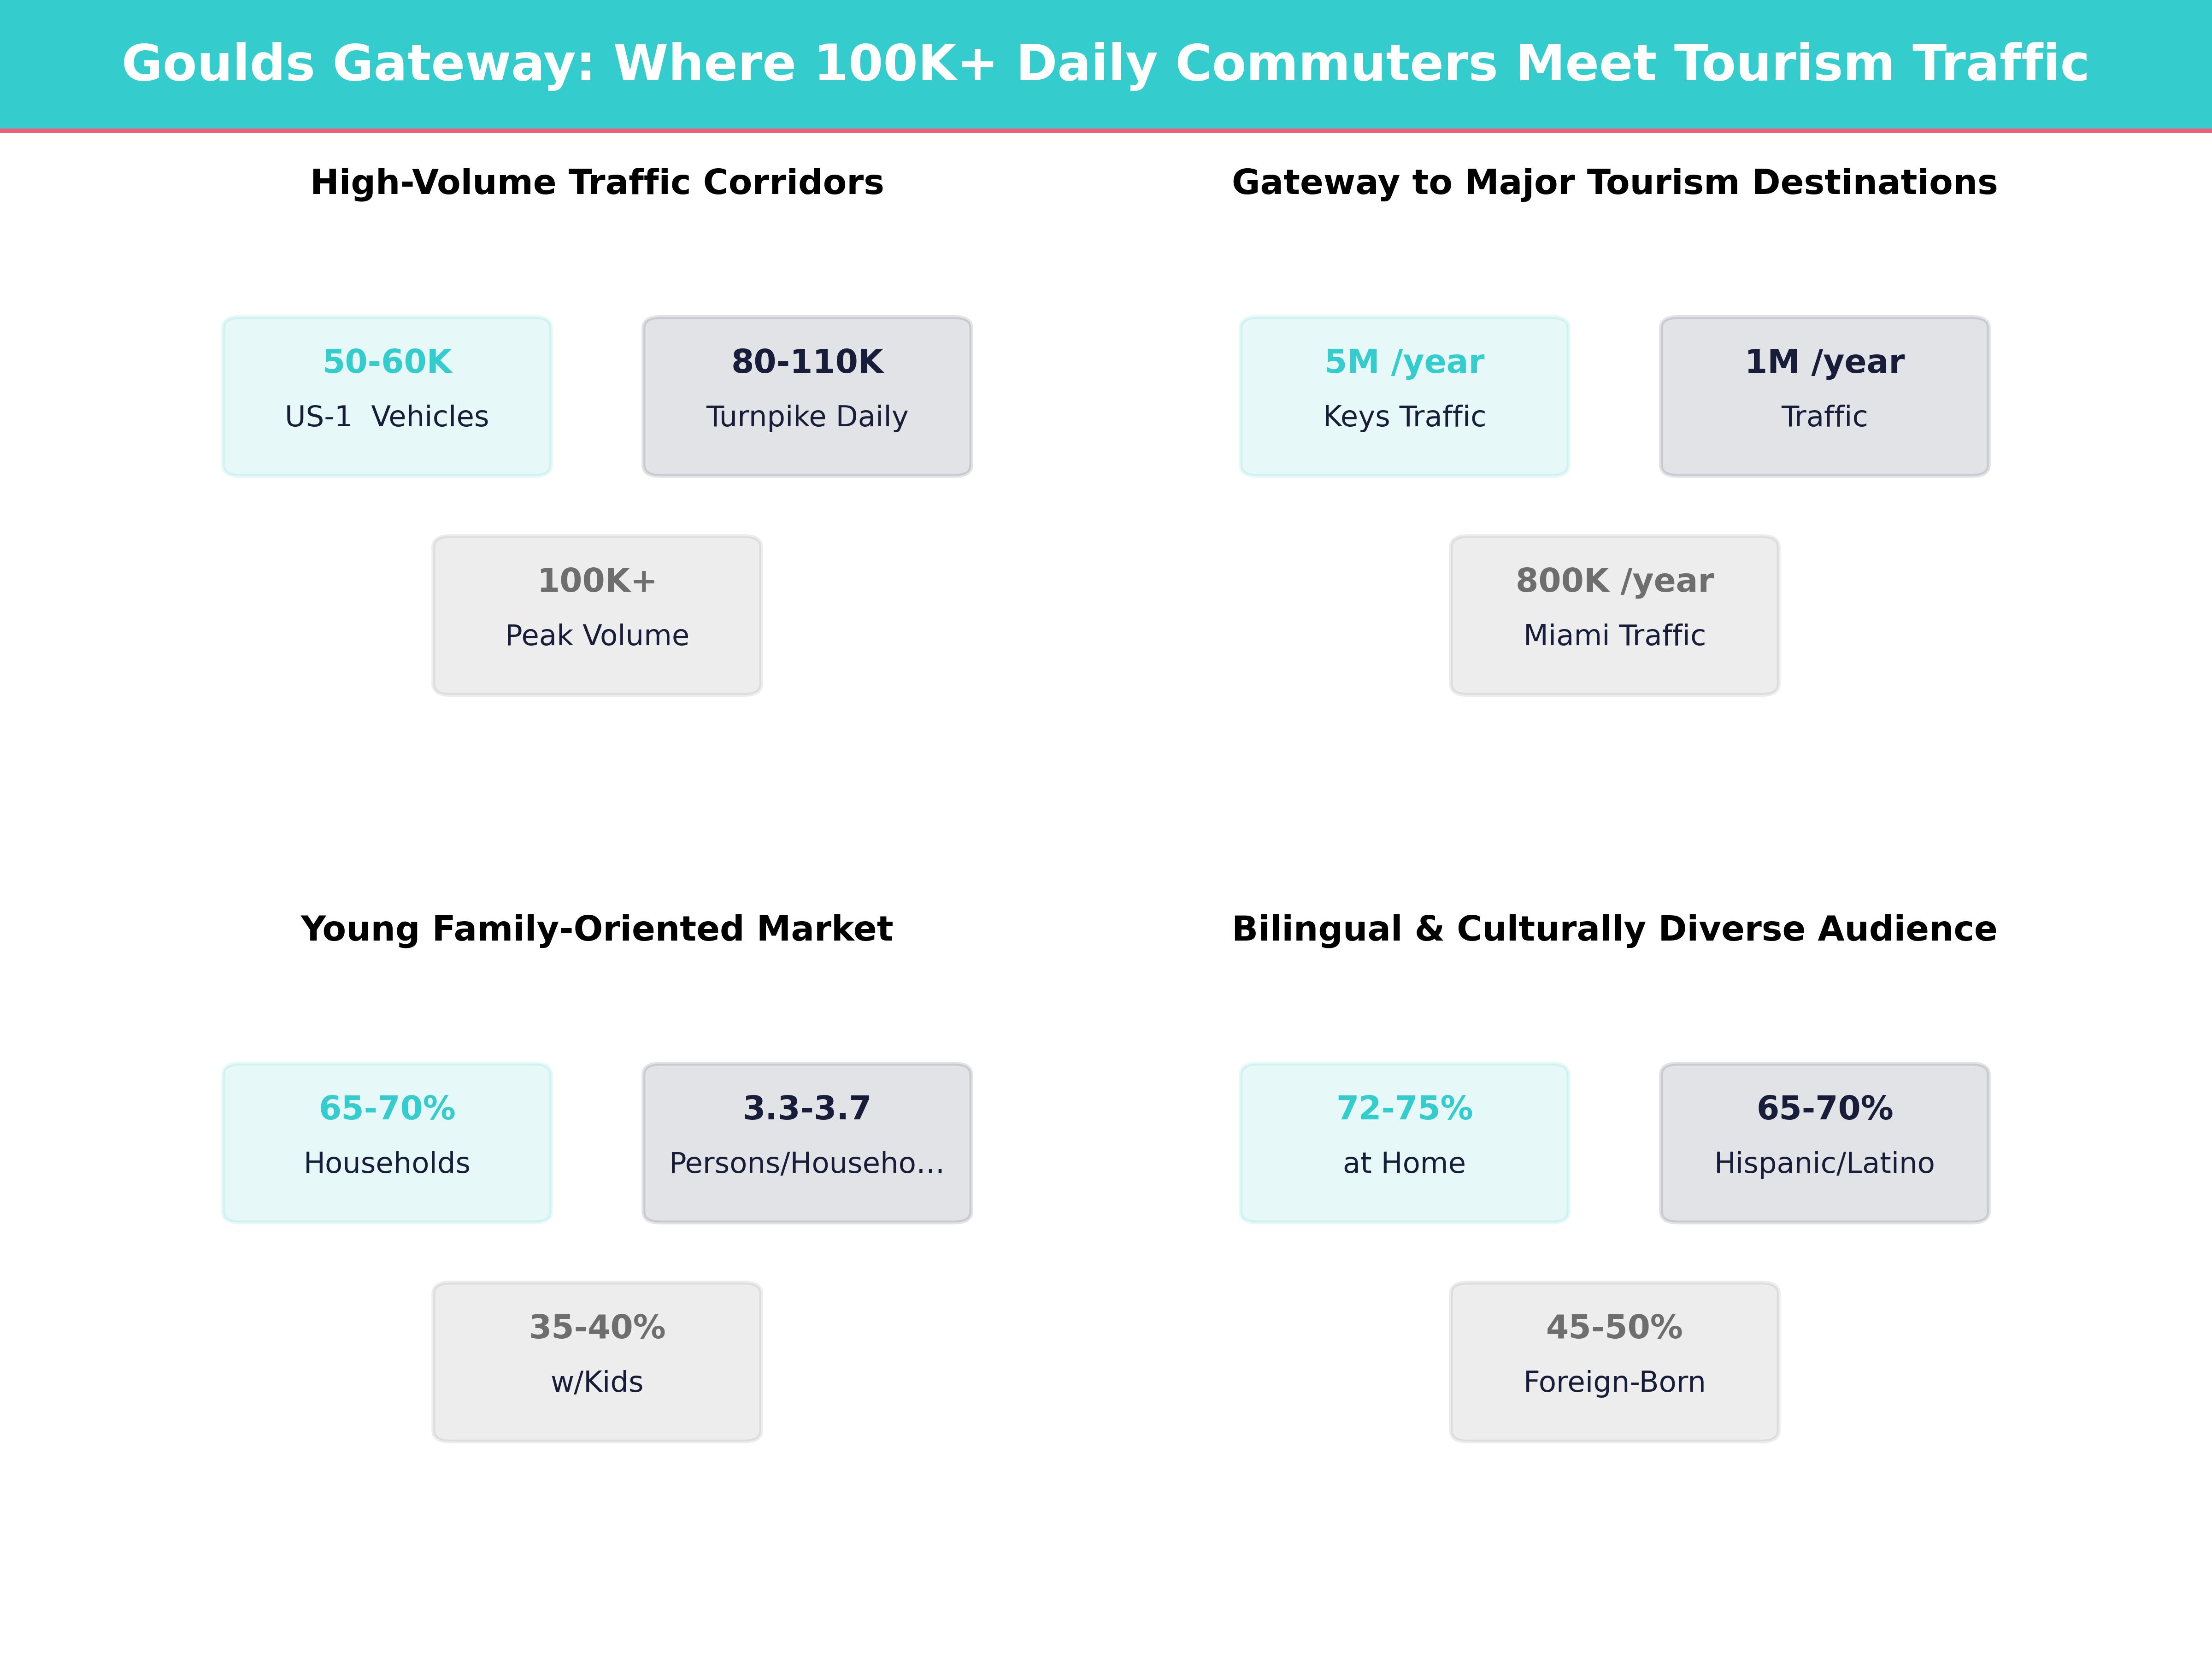Viewport: 2212px width, 1659px height.
Task: Select the 65-70% Hispanic/Latino card
Action: point(1824,1142)
